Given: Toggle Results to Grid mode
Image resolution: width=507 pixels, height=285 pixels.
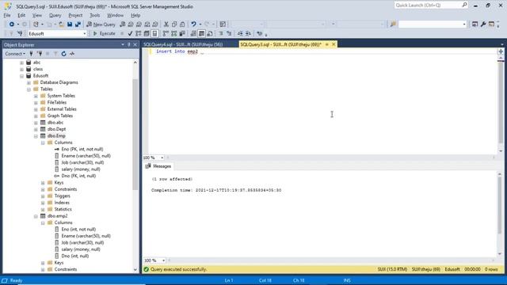Looking at the screenshot, I should pyautogui.click(x=201, y=33).
